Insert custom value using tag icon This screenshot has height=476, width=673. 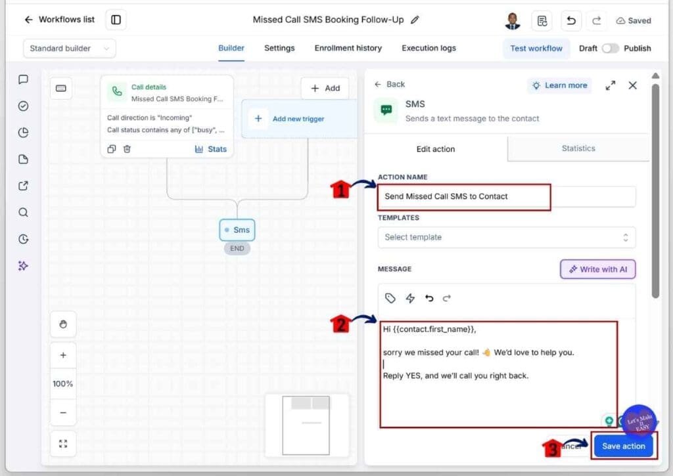point(390,298)
